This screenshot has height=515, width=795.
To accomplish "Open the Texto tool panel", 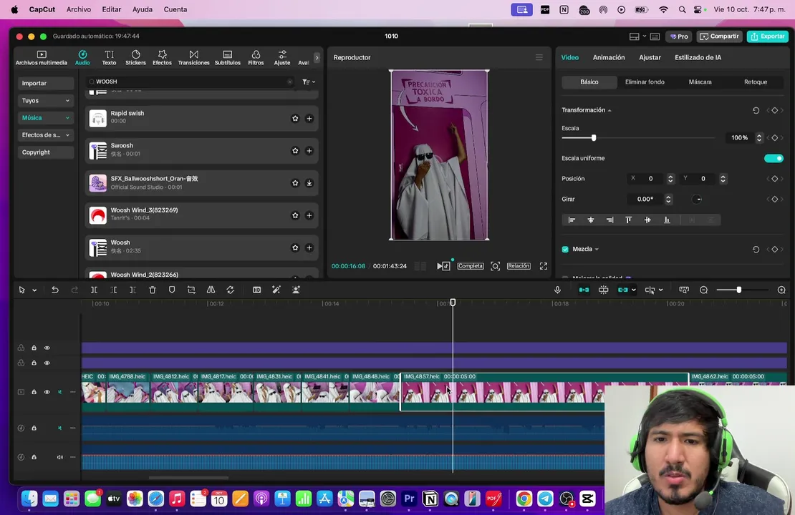I will [109, 58].
